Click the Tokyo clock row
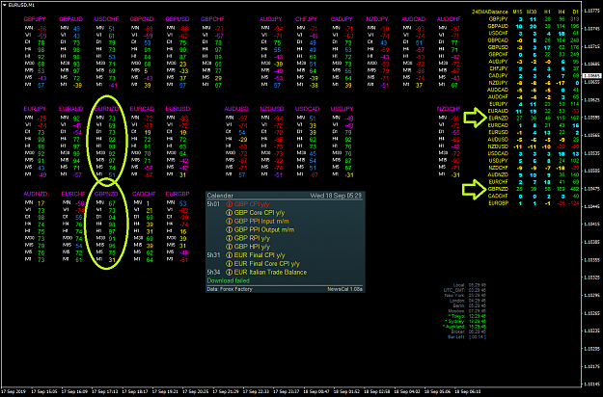This screenshot has height=397, width=603. click(x=466, y=316)
